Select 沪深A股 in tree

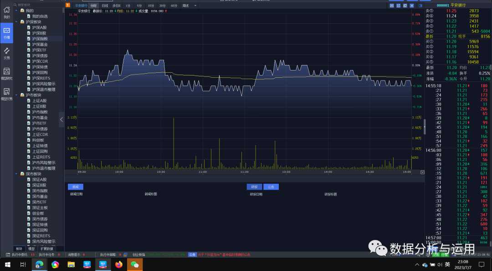coord(39,27)
